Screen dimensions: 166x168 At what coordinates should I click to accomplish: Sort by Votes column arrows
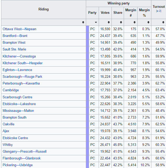click(109, 22)
